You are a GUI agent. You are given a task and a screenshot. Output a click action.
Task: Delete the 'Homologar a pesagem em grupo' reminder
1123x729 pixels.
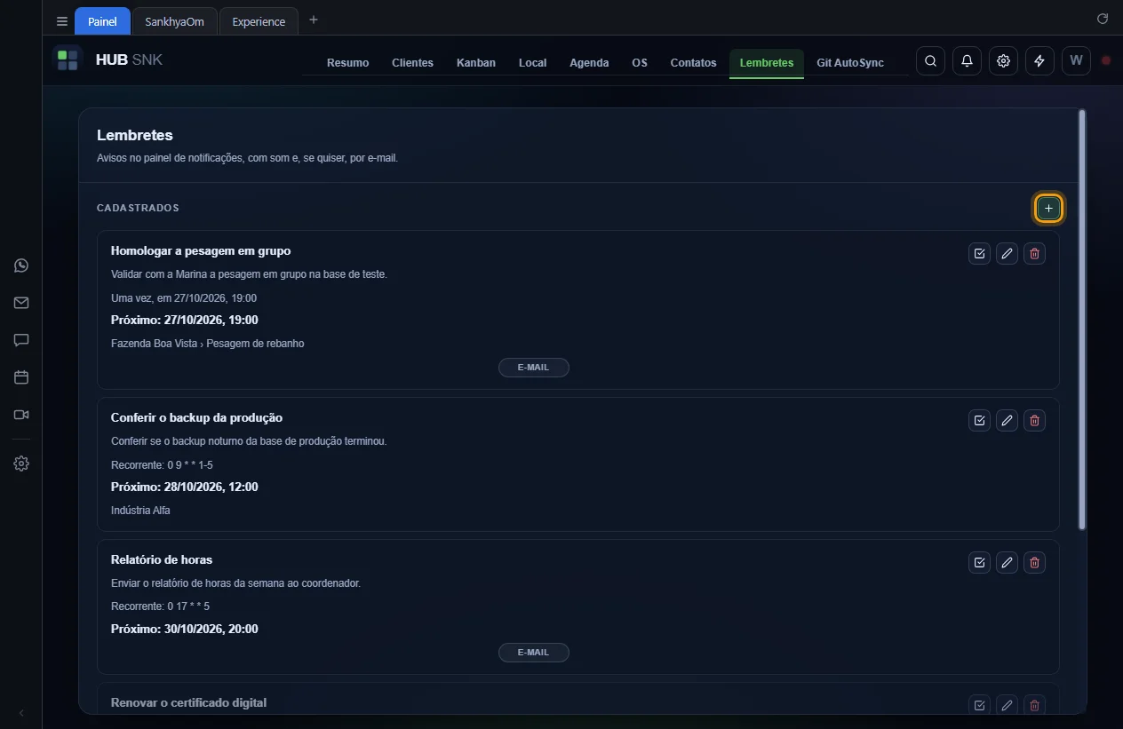[1034, 254]
